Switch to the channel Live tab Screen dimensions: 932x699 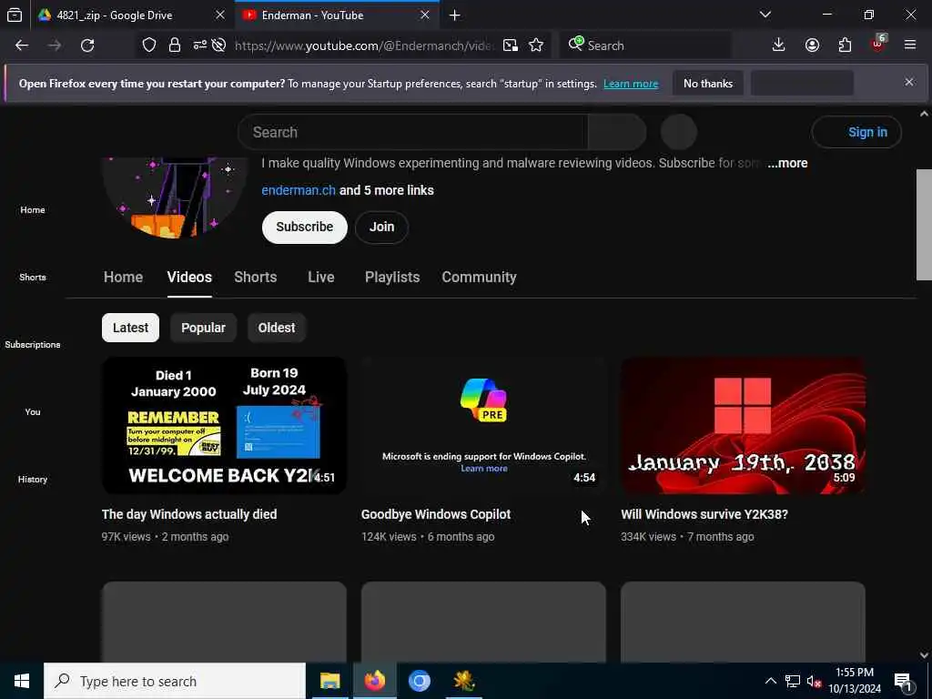point(321,277)
